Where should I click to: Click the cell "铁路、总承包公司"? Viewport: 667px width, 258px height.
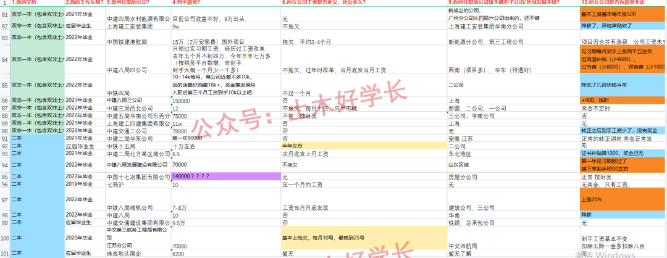click(x=513, y=222)
